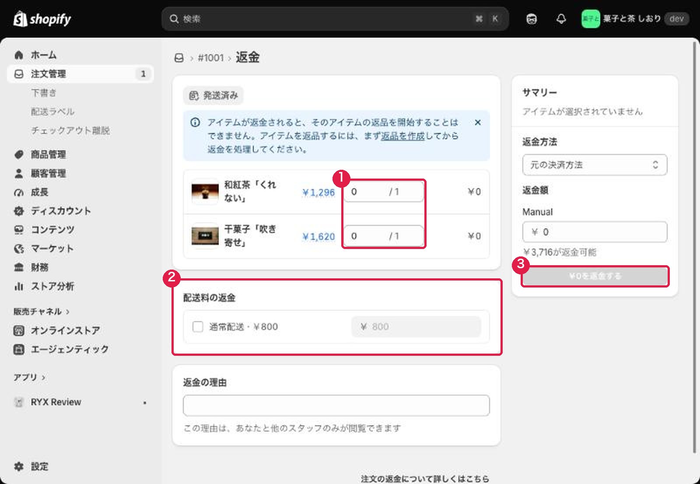
Task: Click the quantity field for 干菓子「吹き寄せ」
Action: [384, 236]
